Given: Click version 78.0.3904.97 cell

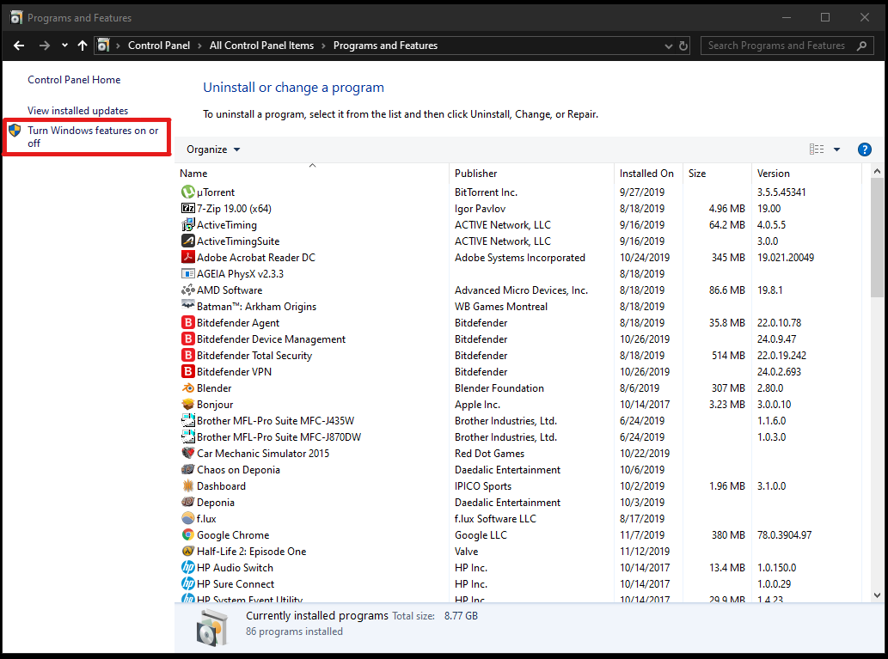Looking at the screenshot, I should pos(784,535).
